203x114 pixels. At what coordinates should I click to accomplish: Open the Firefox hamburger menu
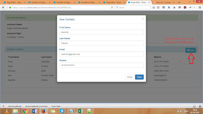pyautogui.click(x=200, y=8)
